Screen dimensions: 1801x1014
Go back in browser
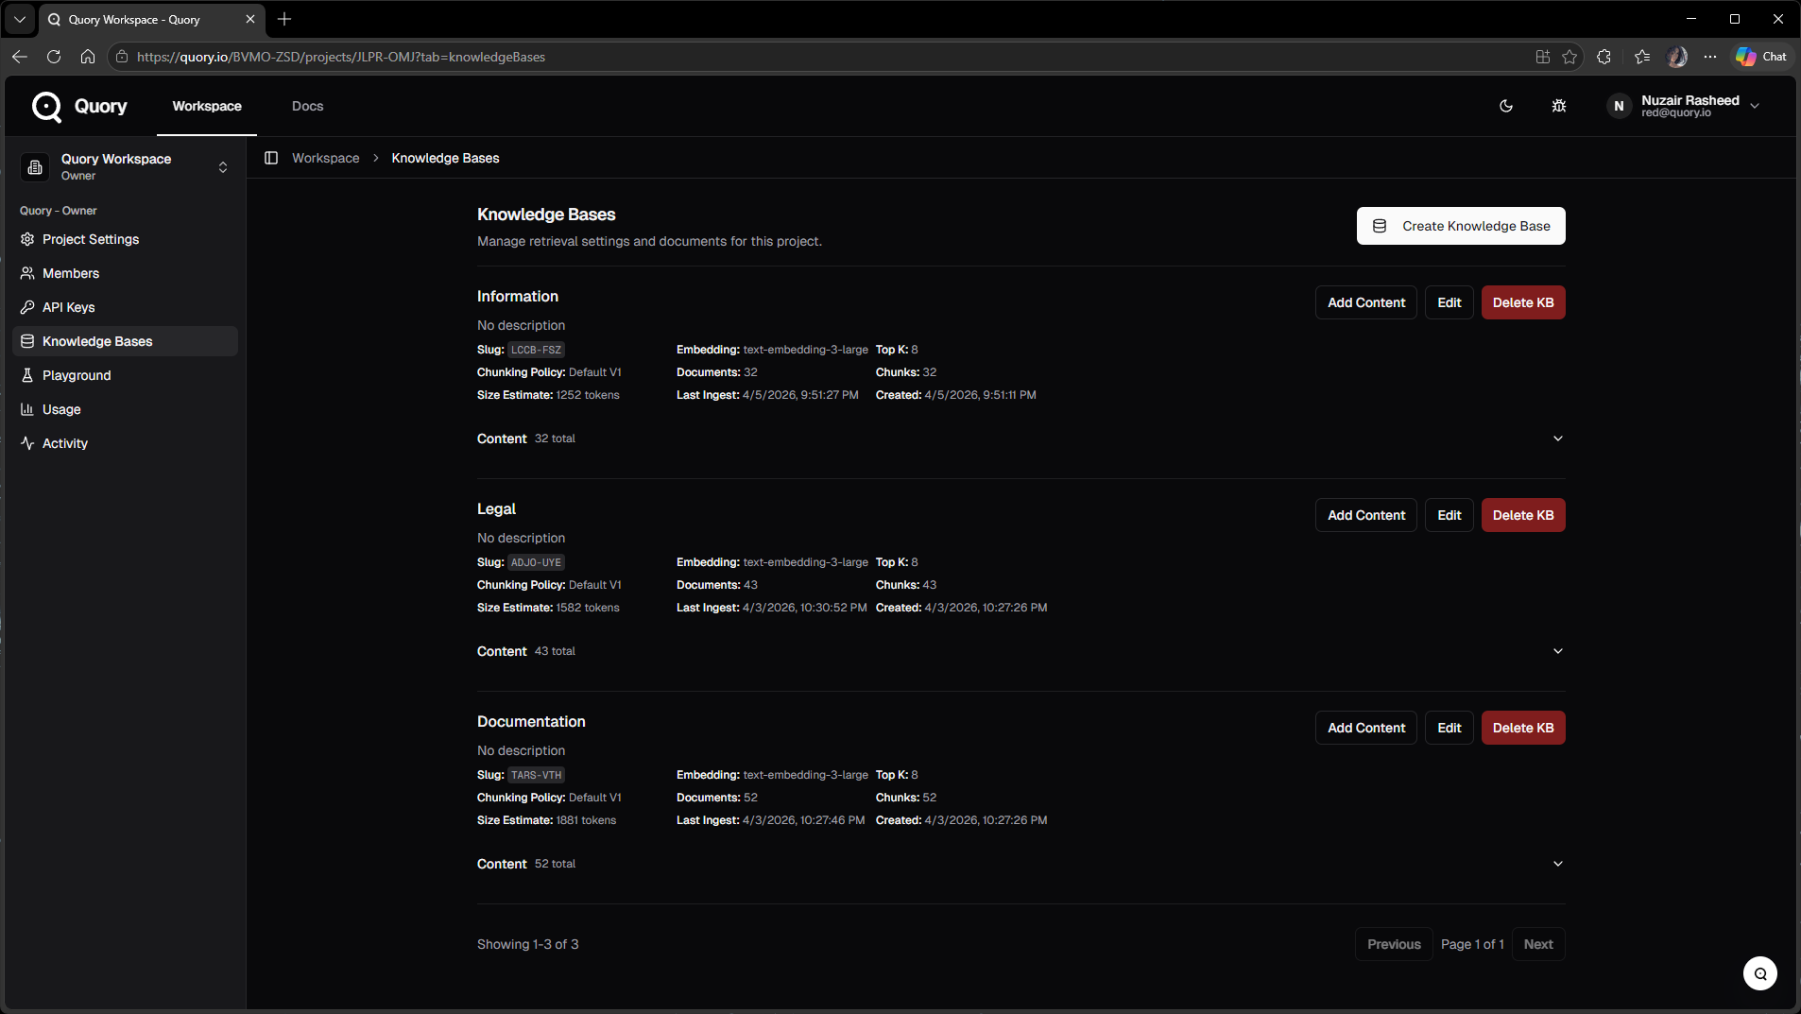pyautogui.click(x=20, y=57)
